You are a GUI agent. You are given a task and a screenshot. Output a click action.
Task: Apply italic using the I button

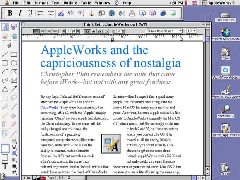20,13
